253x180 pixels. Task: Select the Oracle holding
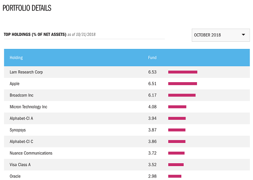15,176
